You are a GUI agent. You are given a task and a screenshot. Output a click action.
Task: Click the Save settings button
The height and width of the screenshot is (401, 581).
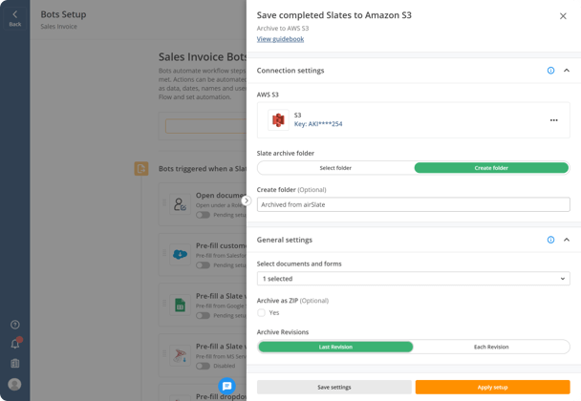[x=334, y=387]
